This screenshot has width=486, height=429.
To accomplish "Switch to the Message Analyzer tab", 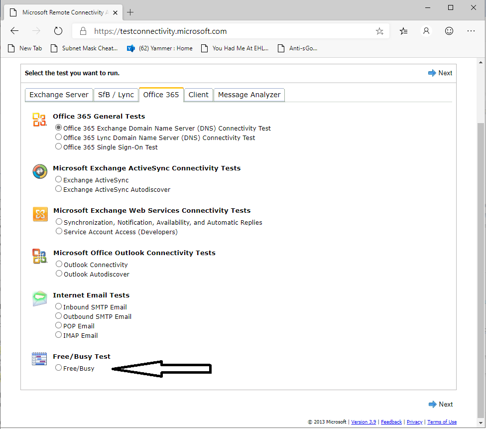I will (x=249, y=95).
